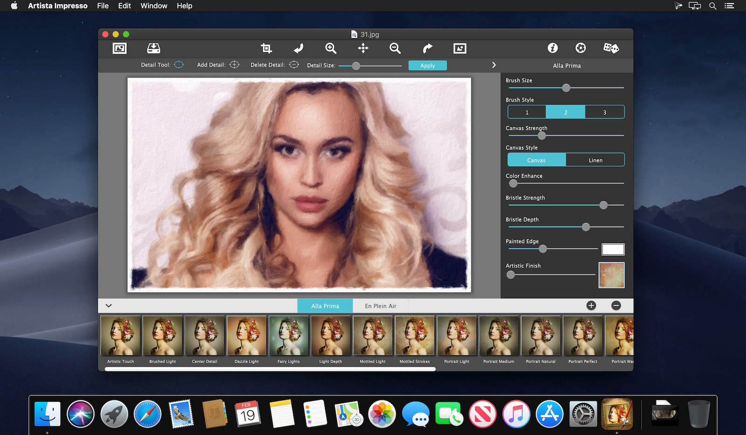This screenshot has width=746, height=435.
Task: Open the Artista Impresso application menu
Action: pyautogui.click(x=58, y=6)
